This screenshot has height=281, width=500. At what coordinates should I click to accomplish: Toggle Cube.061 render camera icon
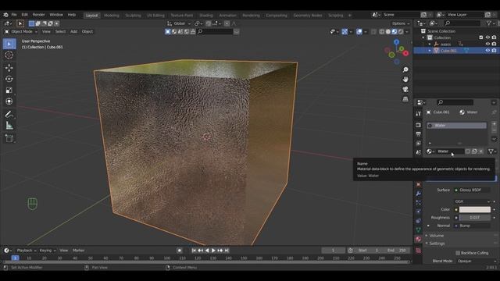pyautogui.click(x=494, y=50)
